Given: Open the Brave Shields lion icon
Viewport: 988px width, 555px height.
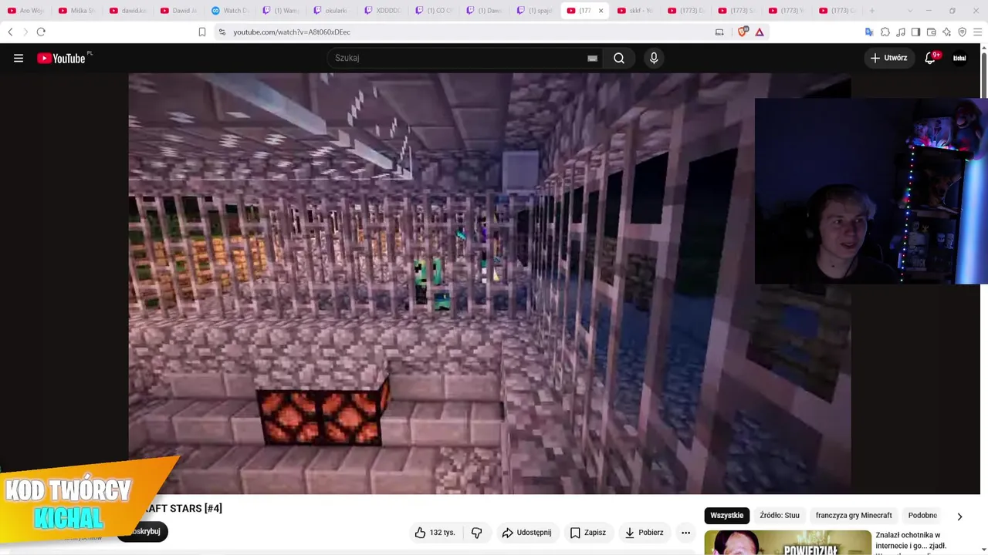Looking at the screenshot, I should click(x=743, y=32).
